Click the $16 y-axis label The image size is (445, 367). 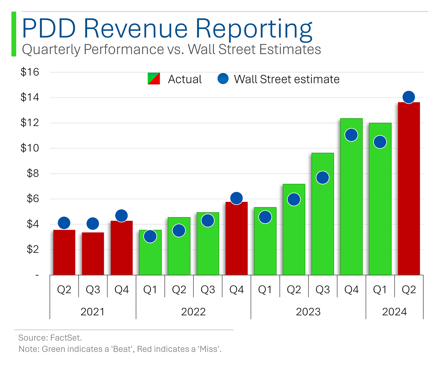point(30,72)
